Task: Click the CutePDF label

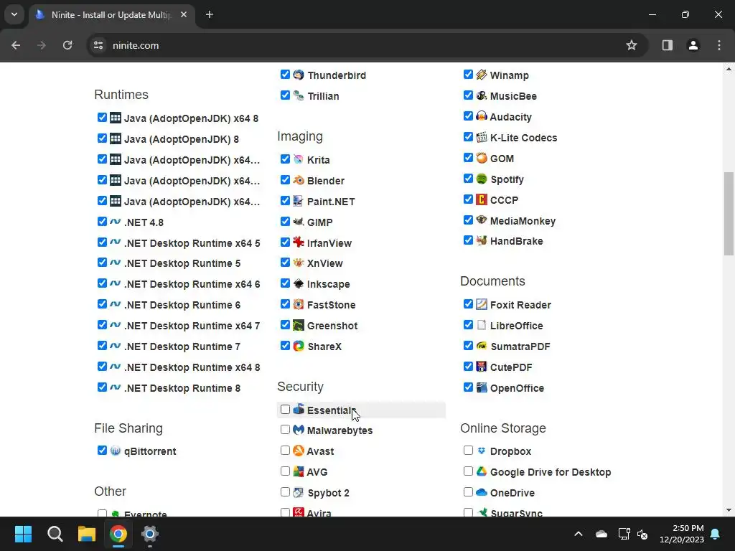Action: [511, 367]
